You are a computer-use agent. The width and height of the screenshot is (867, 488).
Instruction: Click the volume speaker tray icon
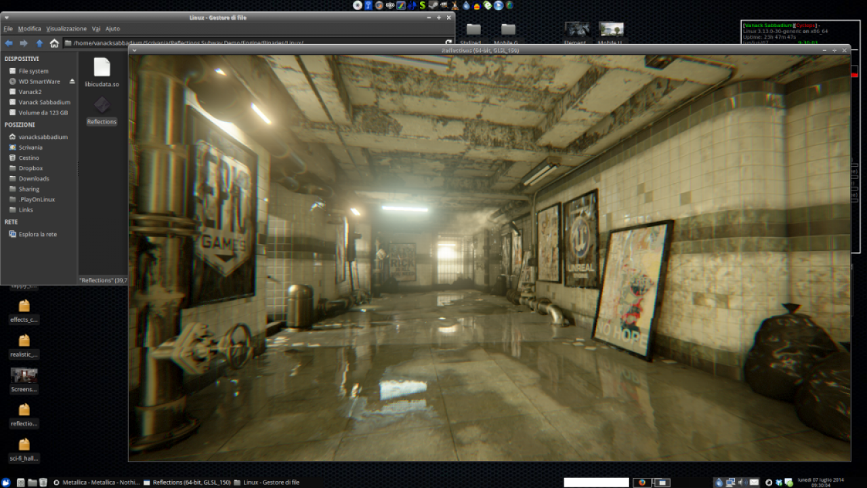coord(742,483)
